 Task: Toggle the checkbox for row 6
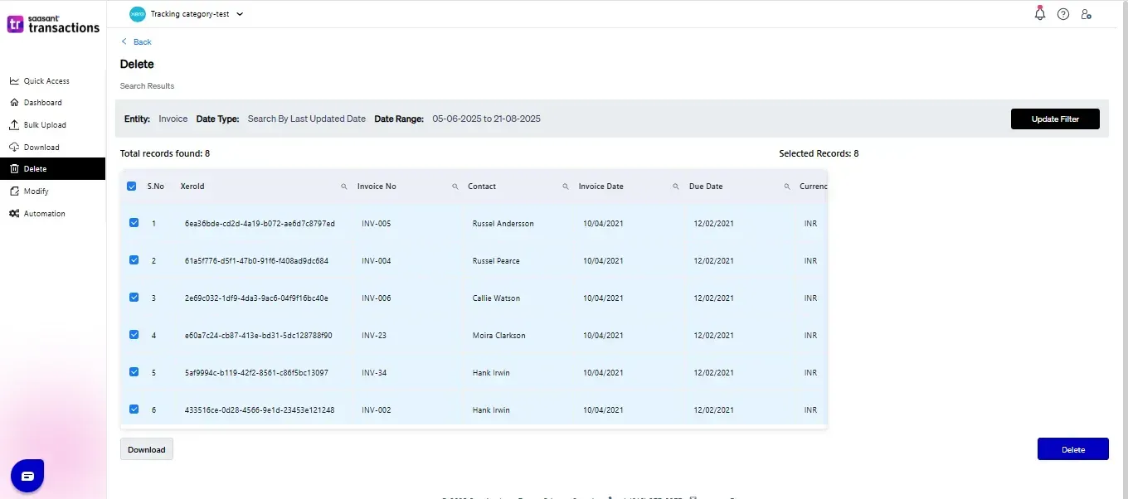[x=134, y=409]
